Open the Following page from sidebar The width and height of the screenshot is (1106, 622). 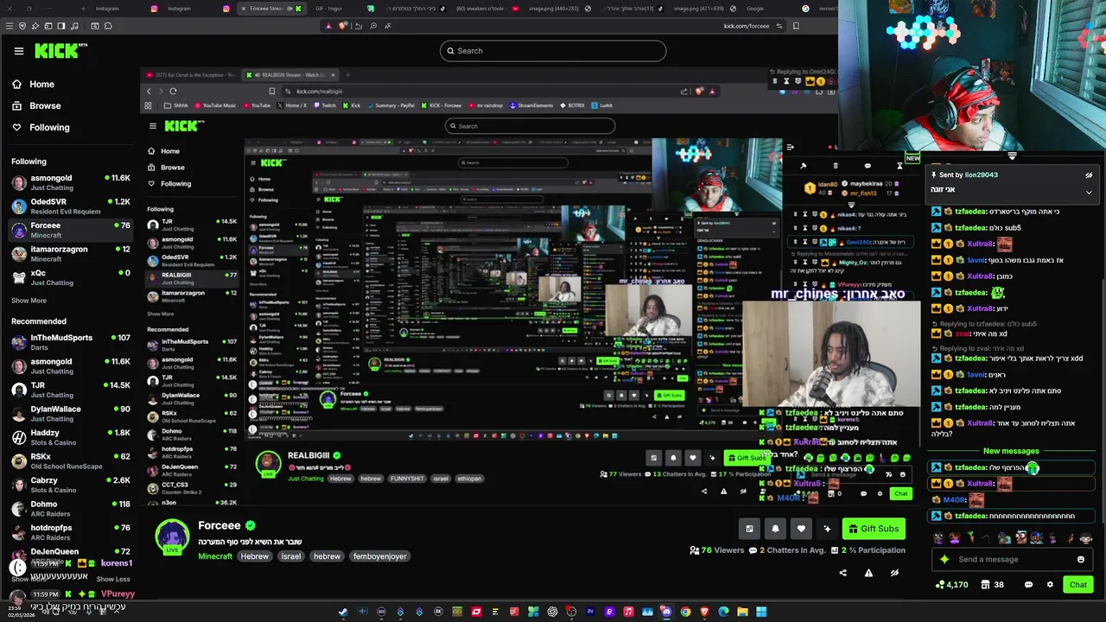coord(49,127)
